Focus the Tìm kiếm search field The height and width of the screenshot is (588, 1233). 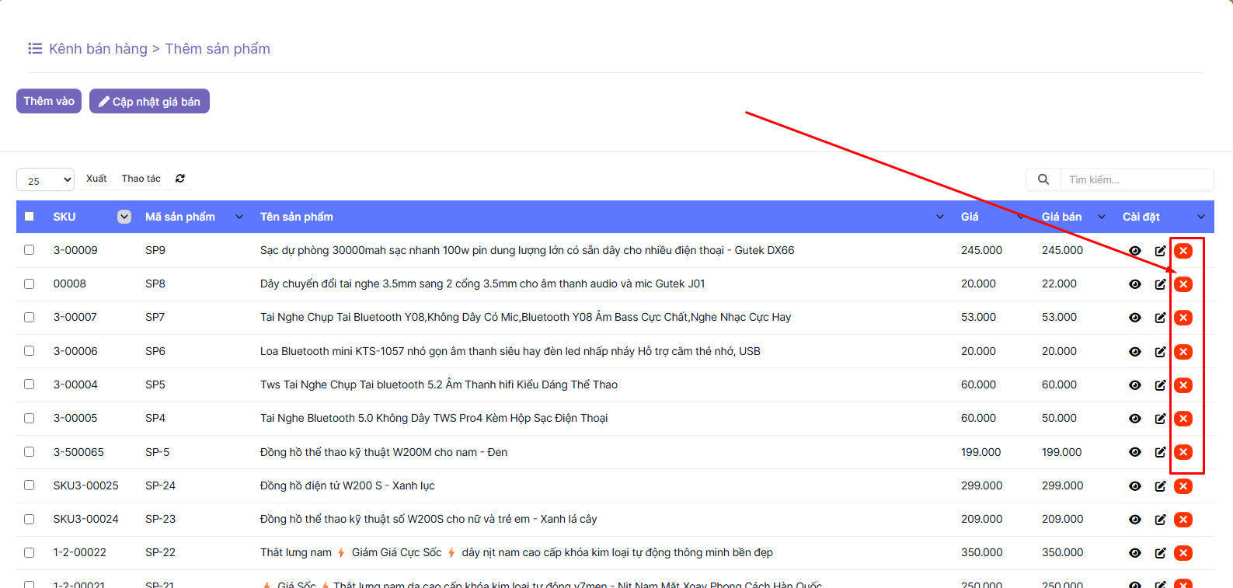coord(1135,179)
